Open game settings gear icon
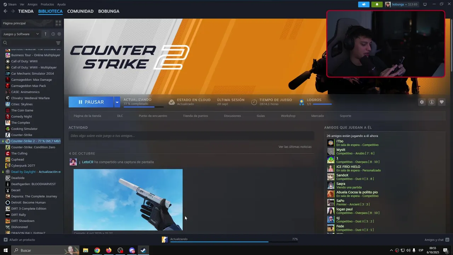This screenshot has height=255, width=453. coord(422,102)
